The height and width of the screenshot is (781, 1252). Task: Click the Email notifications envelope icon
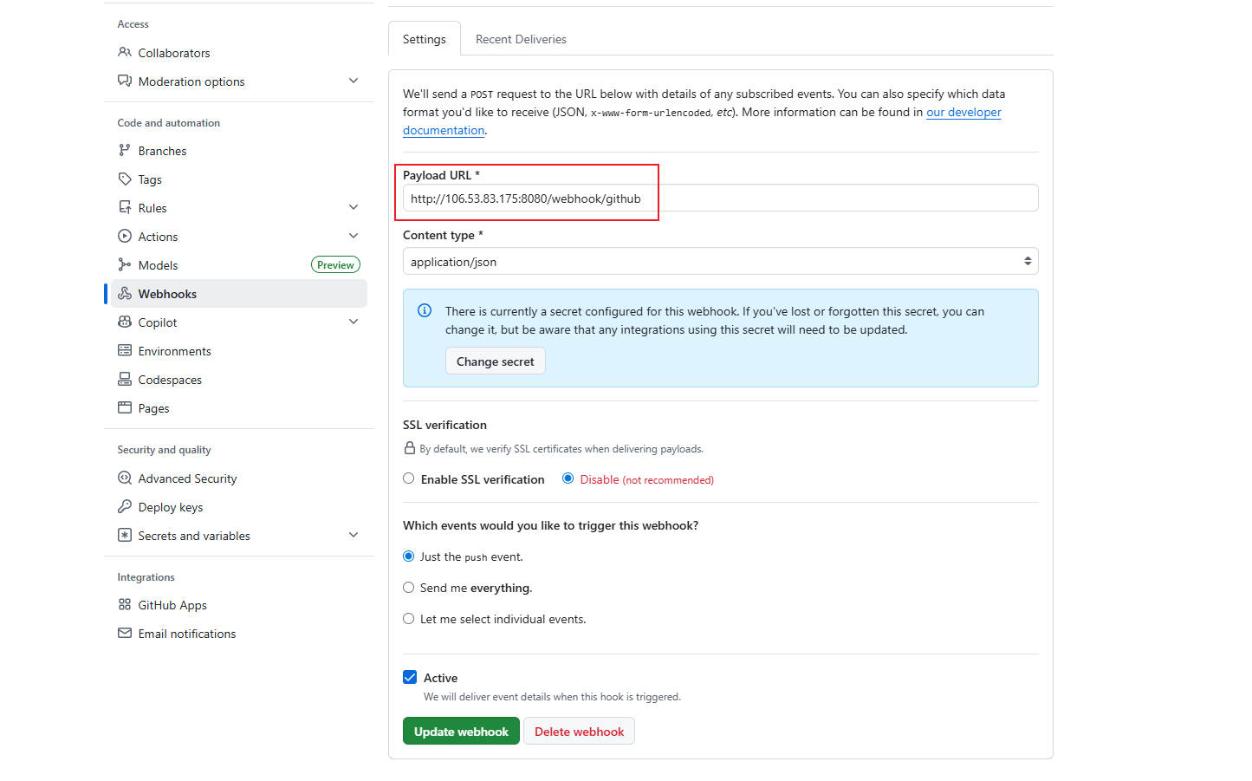point(125,634)
